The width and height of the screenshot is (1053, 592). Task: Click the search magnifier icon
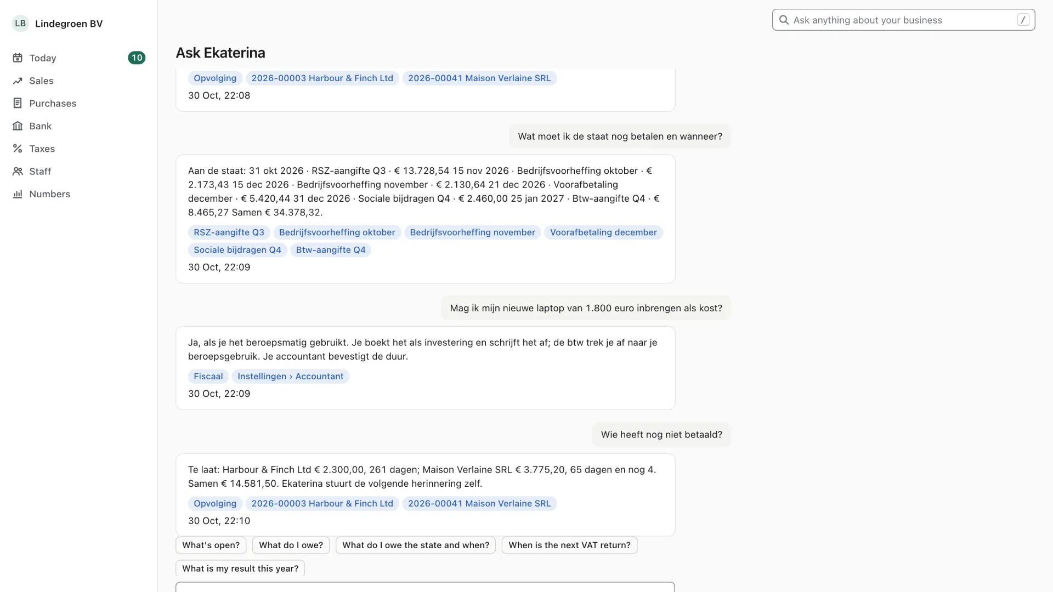click(x=784, y=20)
